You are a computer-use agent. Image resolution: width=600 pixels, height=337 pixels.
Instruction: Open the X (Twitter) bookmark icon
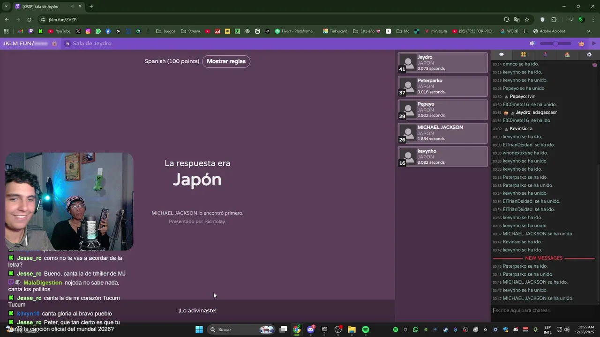coord(78,31)
